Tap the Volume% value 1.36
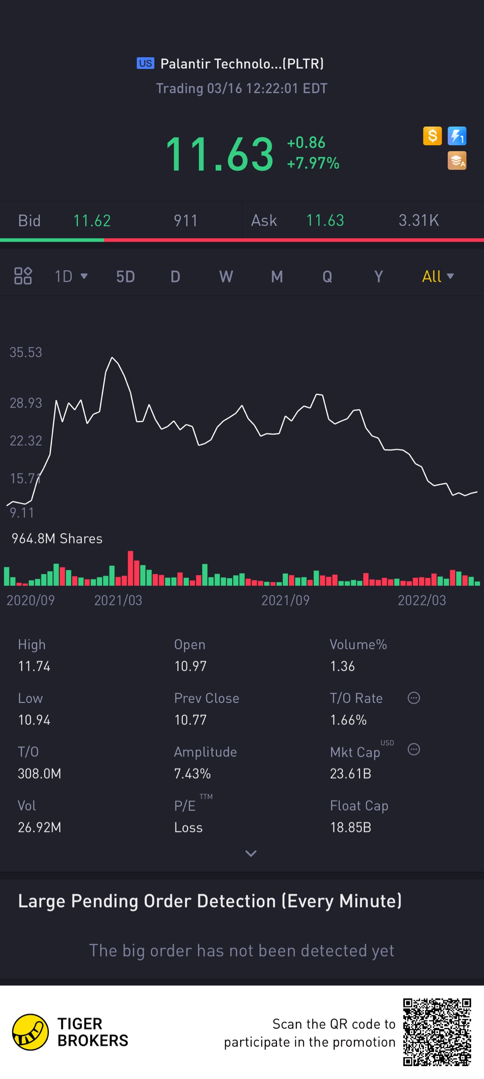The height and width of the screenshot is (1079, 484). (342, 666)
